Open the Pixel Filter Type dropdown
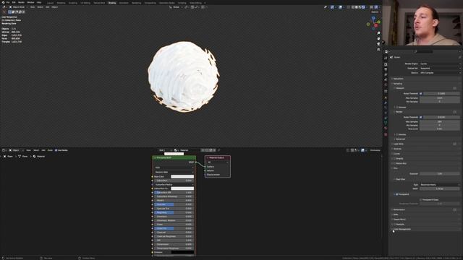463x260 pixels. 440,185
